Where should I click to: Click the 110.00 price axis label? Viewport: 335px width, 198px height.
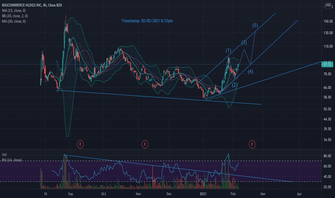328,46
